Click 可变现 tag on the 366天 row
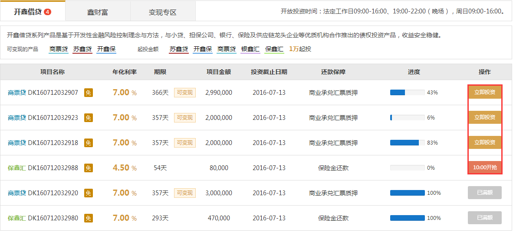The height and width of the screenshot is (232, 513). point(185,93)
